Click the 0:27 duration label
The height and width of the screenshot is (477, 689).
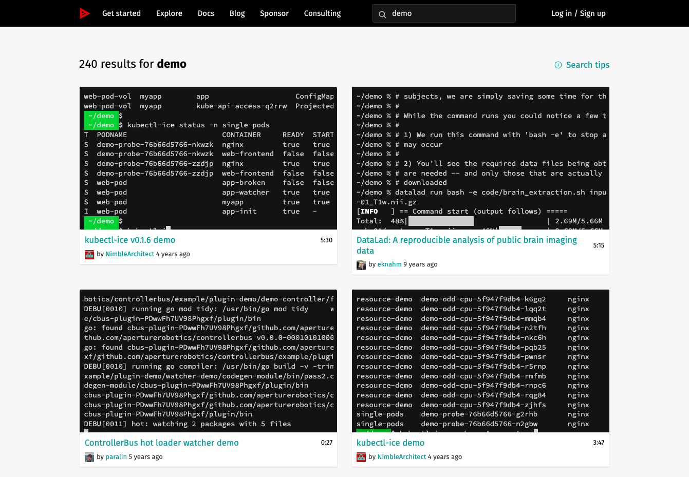tap(327, 443)
